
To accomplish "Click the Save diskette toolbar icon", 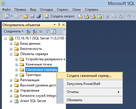I will pyautogui.click(x=32, y=16).
